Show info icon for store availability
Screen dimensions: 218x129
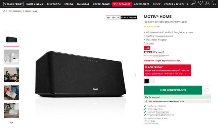coord(208,101)
